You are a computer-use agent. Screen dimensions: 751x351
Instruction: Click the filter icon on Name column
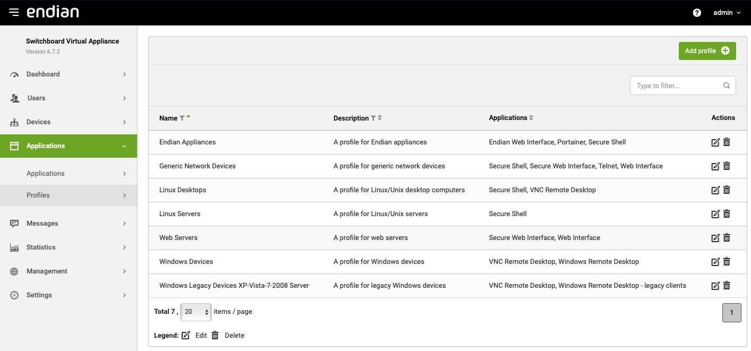pos(182,118)
